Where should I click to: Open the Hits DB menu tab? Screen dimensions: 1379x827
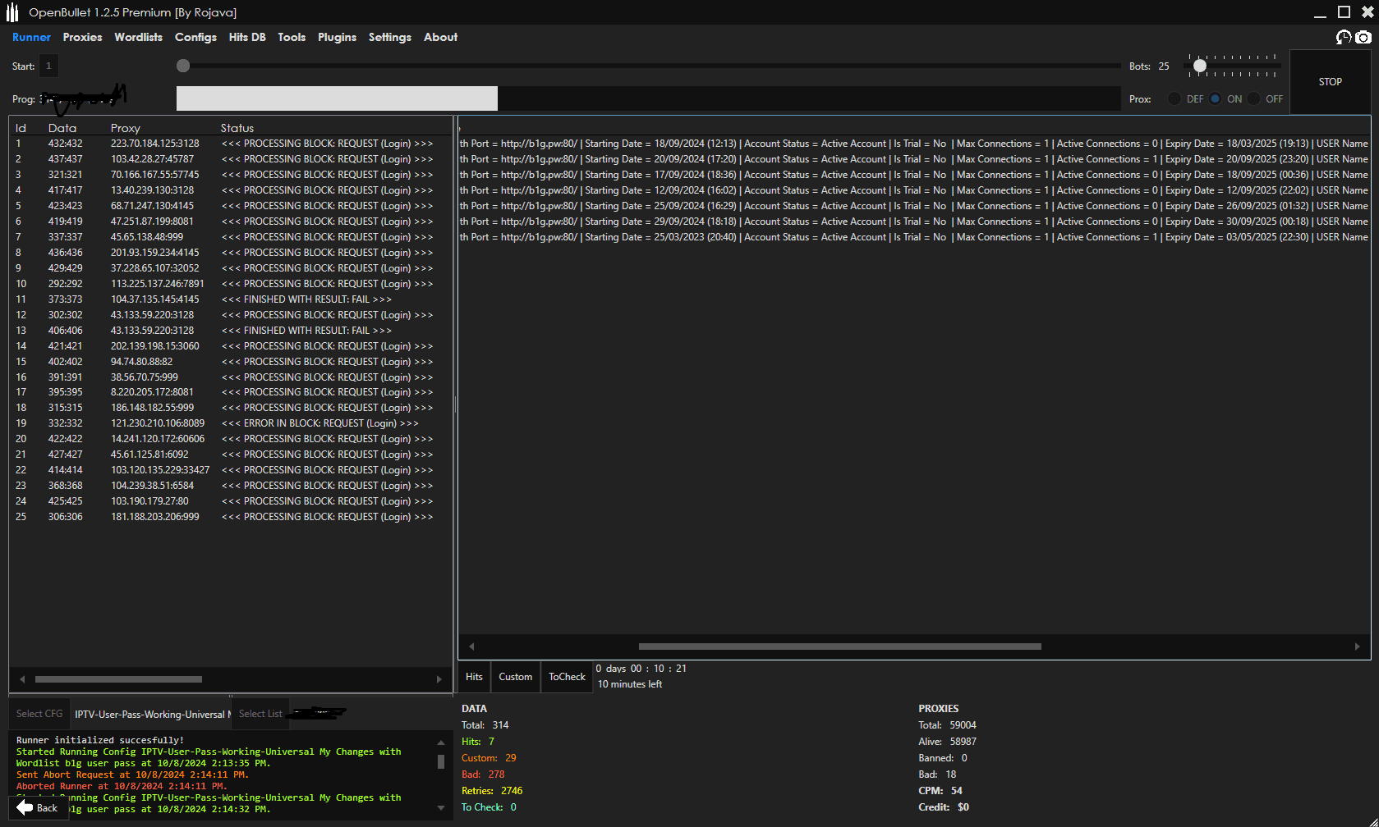247,37
